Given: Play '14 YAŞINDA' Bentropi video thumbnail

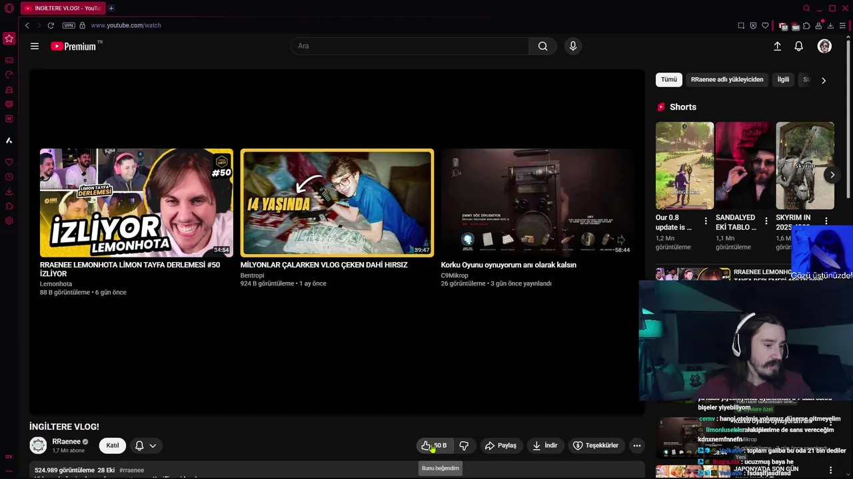Looking at the screenshot, I should click(337, 203).
